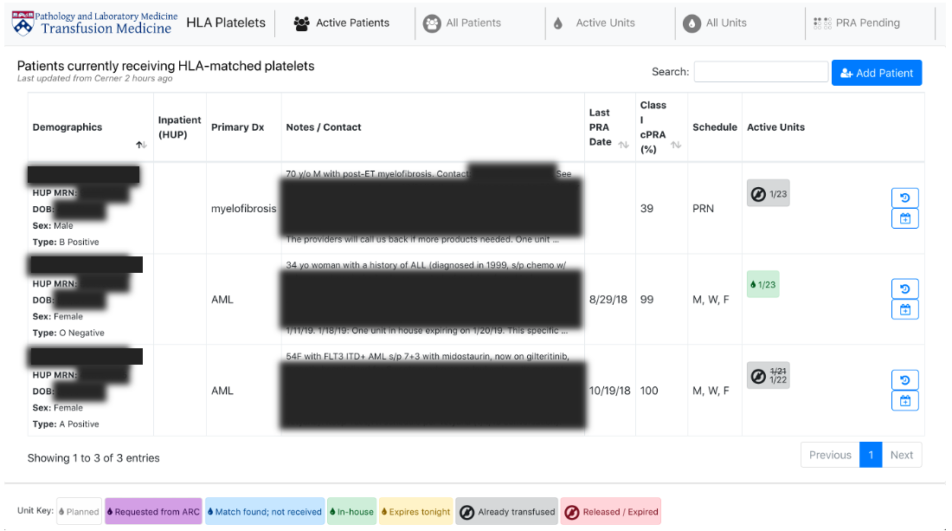
Task: Go to the Next page of entries
Action: 901,455
